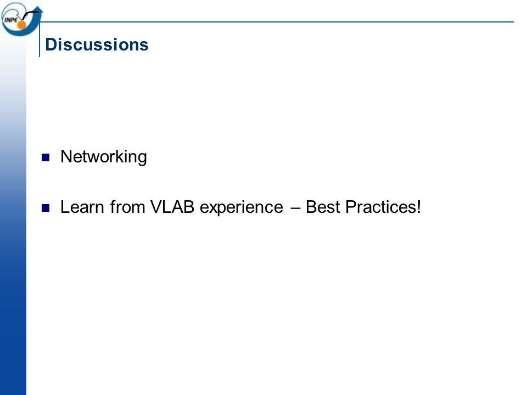Image resolution: width=527 pixels, height=395 pixels.
Task: Click the word "experience" in second bullet
Action: click(242, 208)
